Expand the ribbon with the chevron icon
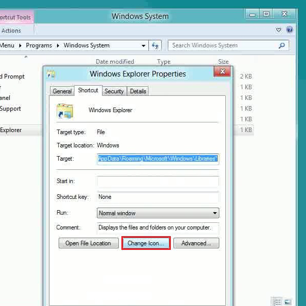 click(278, 30)
